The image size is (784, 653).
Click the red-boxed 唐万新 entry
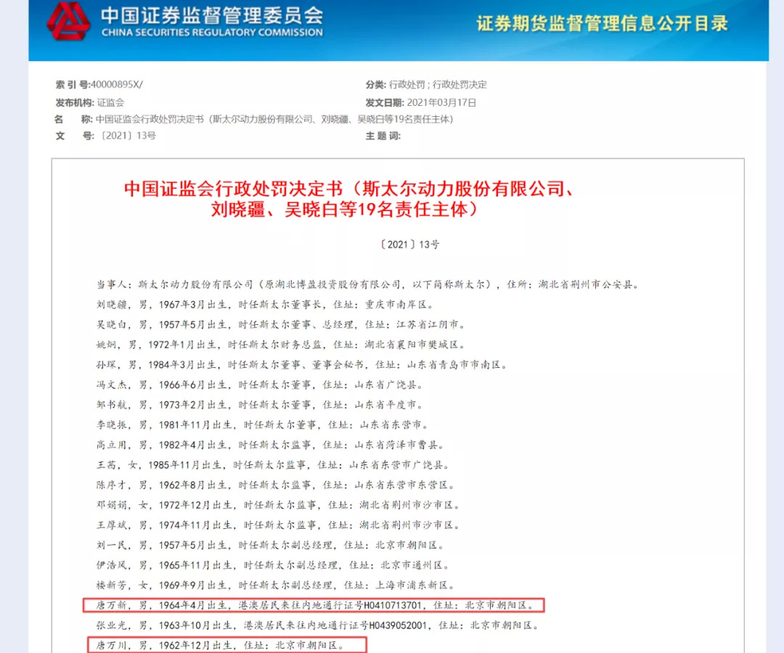tap(314, 605)
